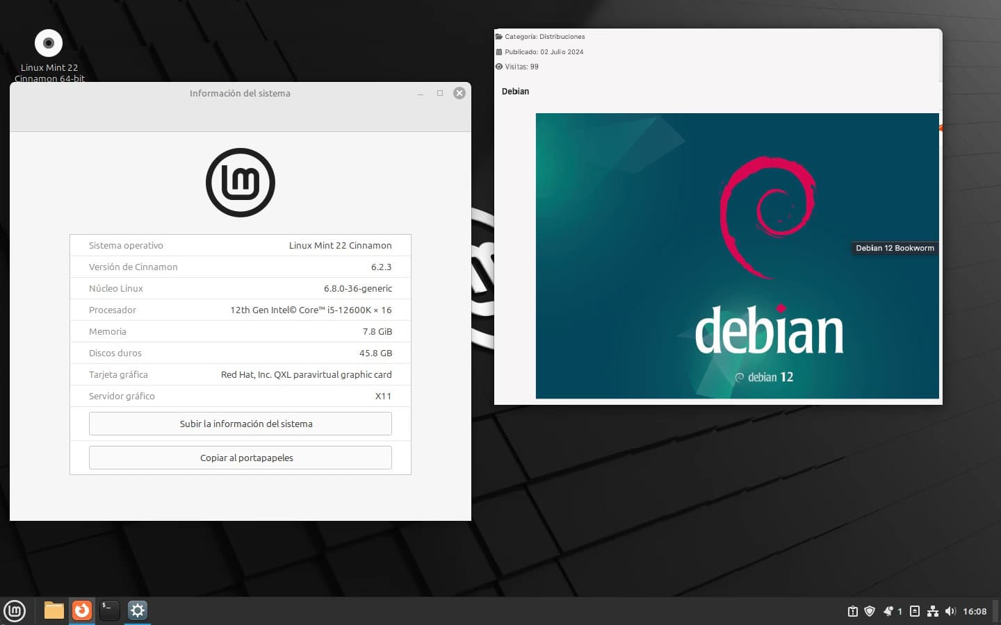Click the 'Sistema operativo' label
The width and height of the screenshot is (1001, 625).
coord(126,245)
